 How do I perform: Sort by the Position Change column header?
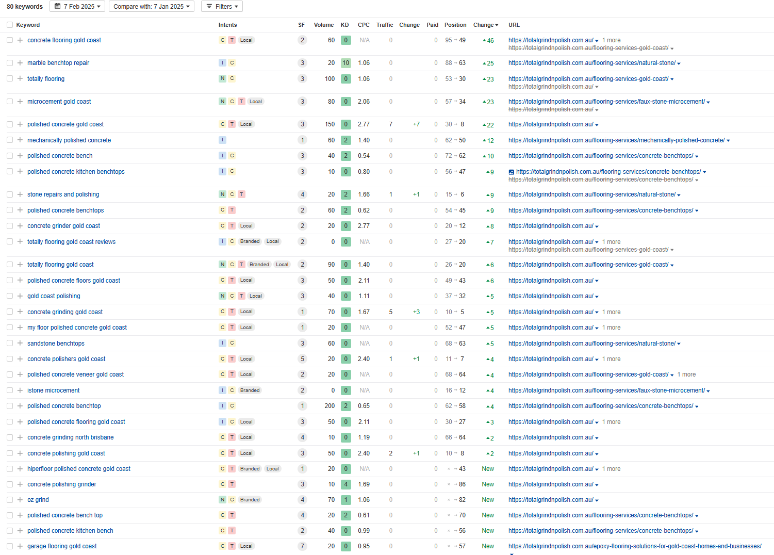coord(485,25)
